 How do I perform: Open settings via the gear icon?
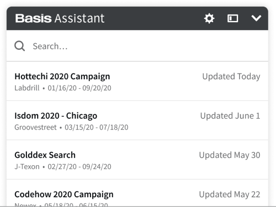click(209, 18)
